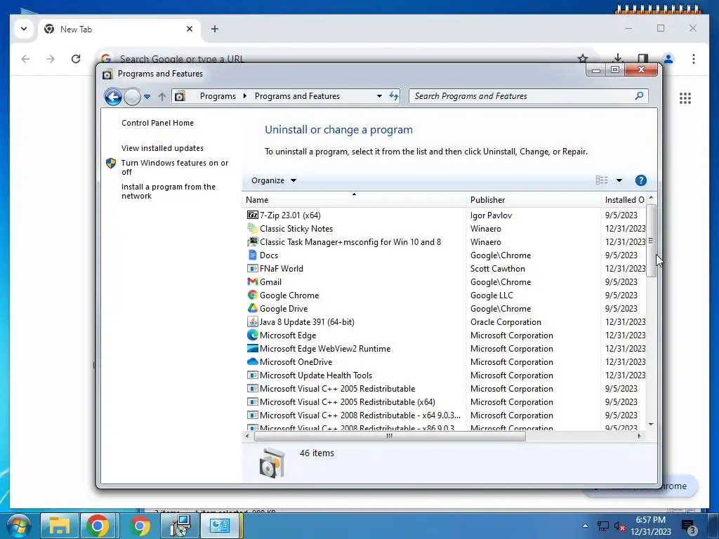Bookmark this tab with the star icon
Viewport: 719px width, 539px height.
pyautogui.click(x=582, y=58)
